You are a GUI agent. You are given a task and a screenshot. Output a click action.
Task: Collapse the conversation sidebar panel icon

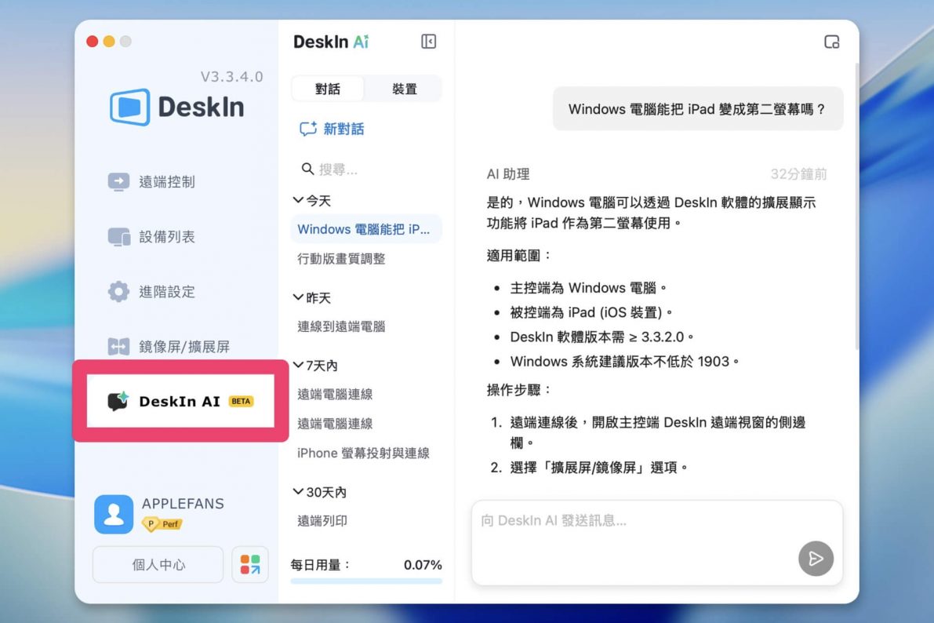click(x=428, y=42)
